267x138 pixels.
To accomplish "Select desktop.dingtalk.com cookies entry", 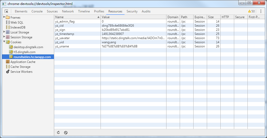I will 28,47.
